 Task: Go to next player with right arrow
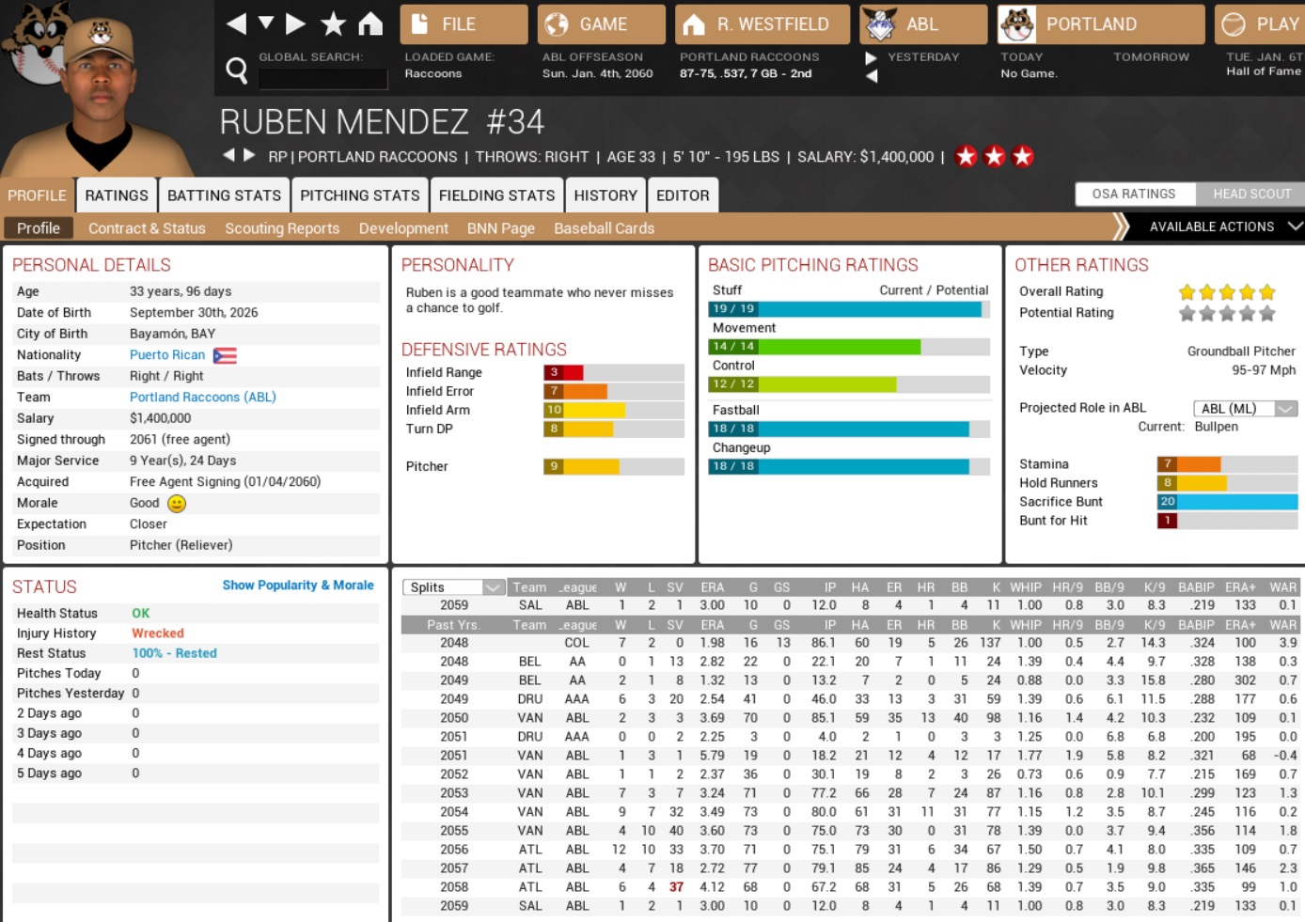coord(249,155)
